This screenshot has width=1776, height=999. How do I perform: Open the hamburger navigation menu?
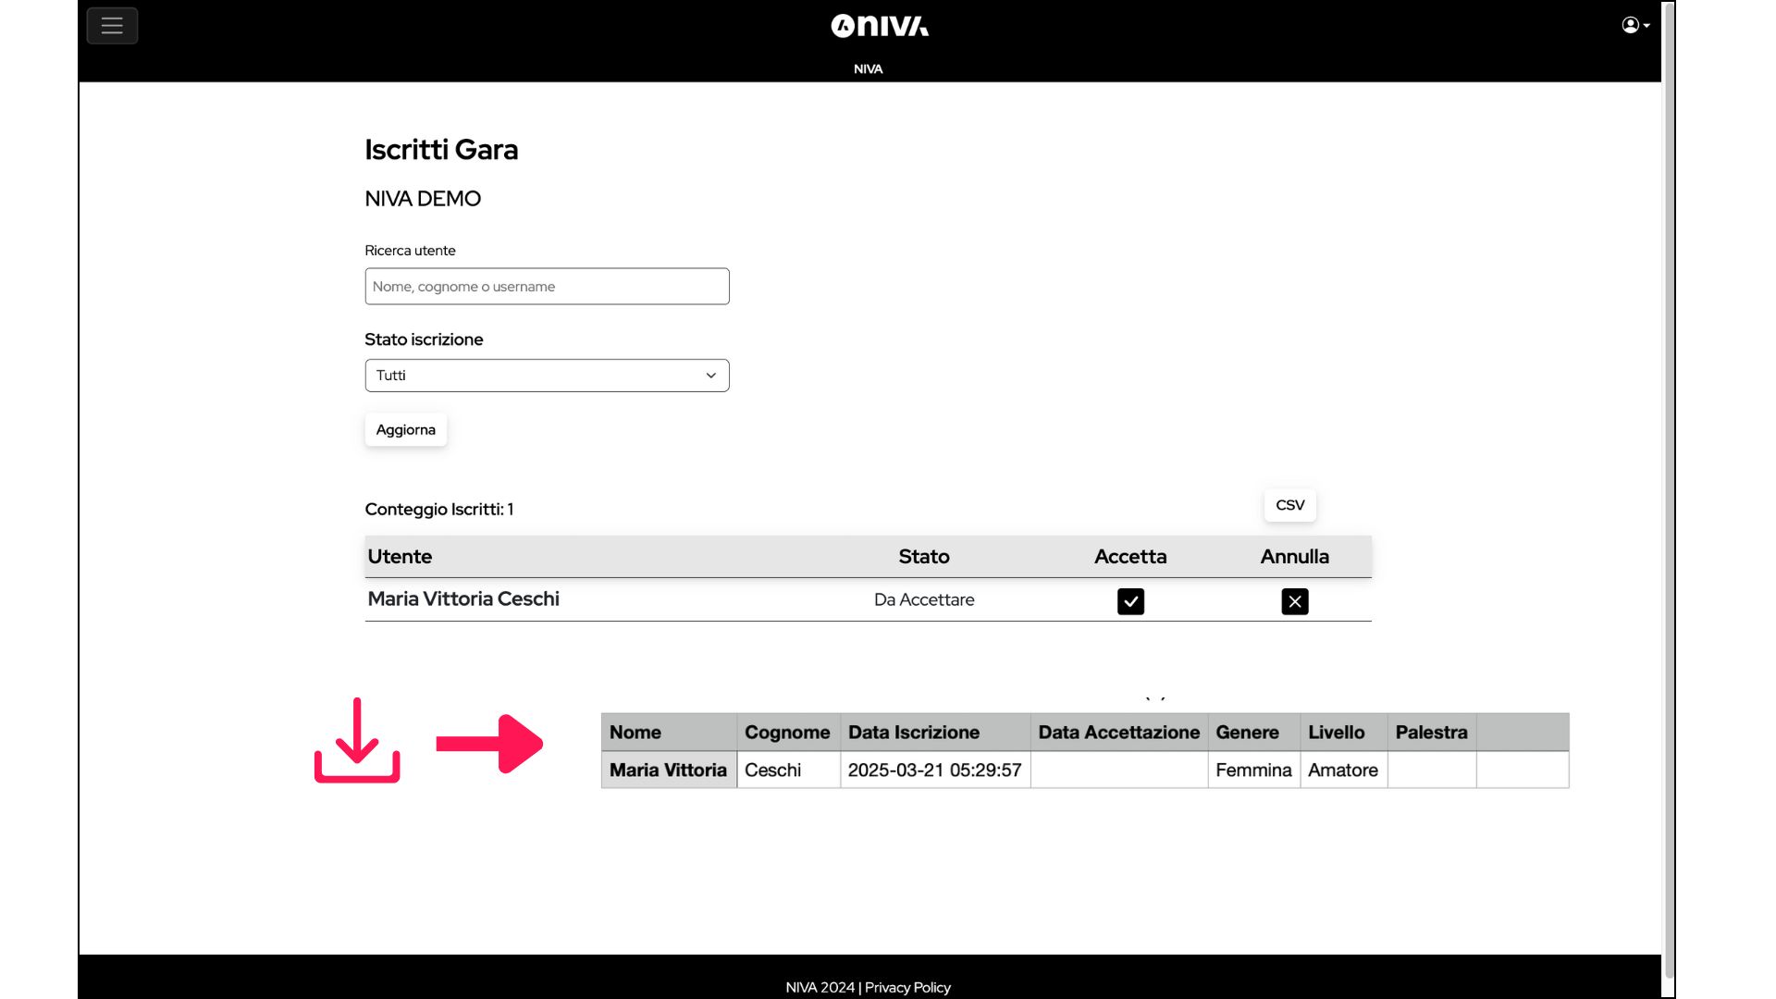tap(112, 26)
